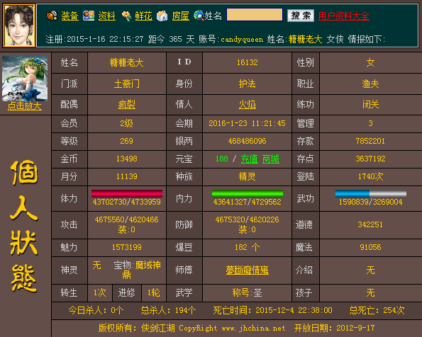
Task: Open the 资料 profile link
Action: (107, 16)
